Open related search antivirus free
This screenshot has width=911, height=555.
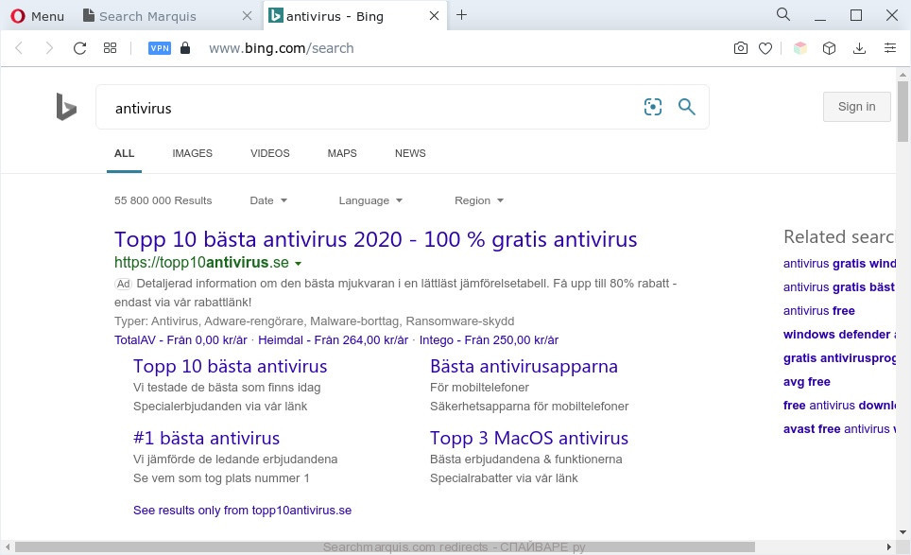[819, 311]
